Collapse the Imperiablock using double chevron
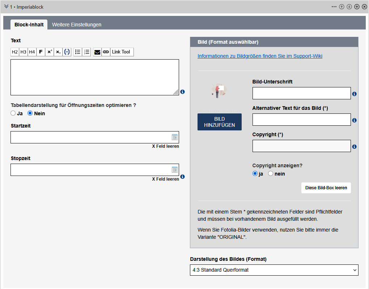The height and width of the screenshot is (289, 369). (x=6, y=7)
